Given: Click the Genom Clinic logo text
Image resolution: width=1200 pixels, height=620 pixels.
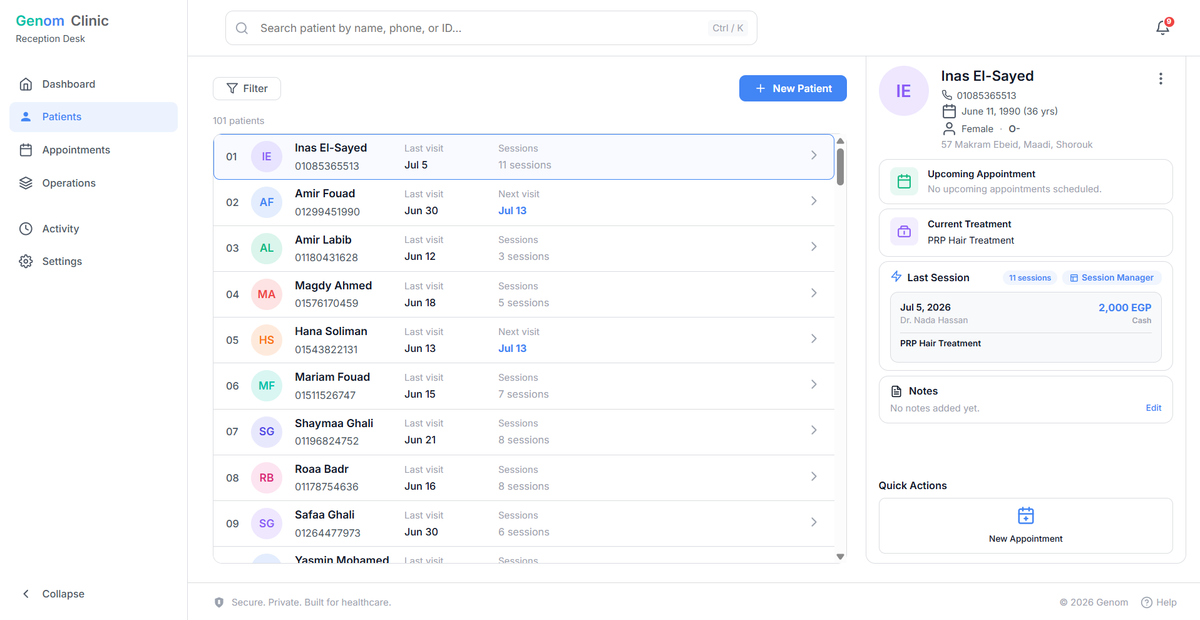Looking at the screenshot, I should tap(63, 21).
